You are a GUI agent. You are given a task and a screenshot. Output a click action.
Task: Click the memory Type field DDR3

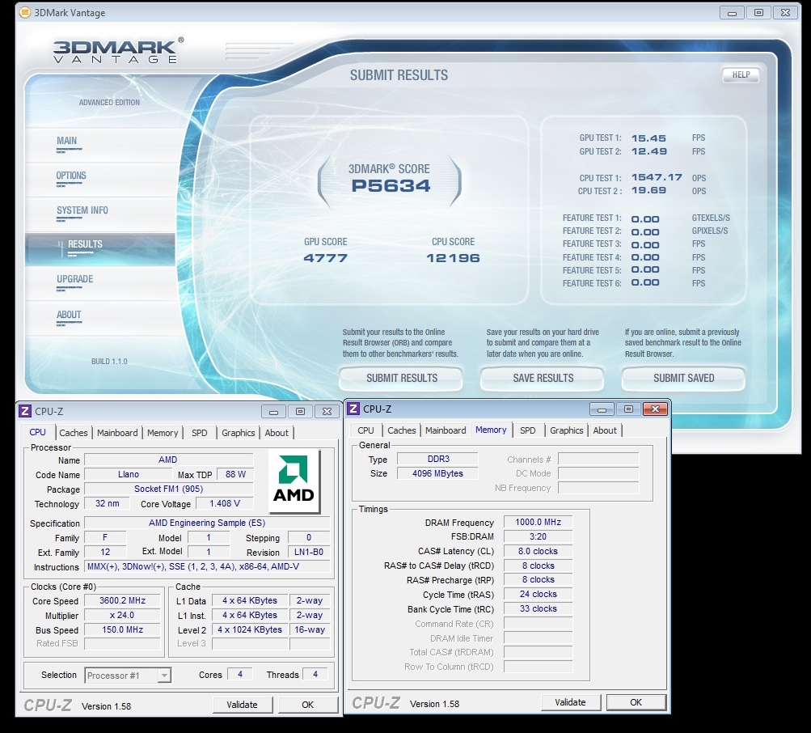coord(438,460)
